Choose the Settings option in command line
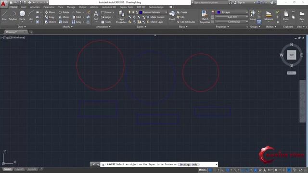Image resolution: width=308 pixels, height=173 pixels. 185,164
